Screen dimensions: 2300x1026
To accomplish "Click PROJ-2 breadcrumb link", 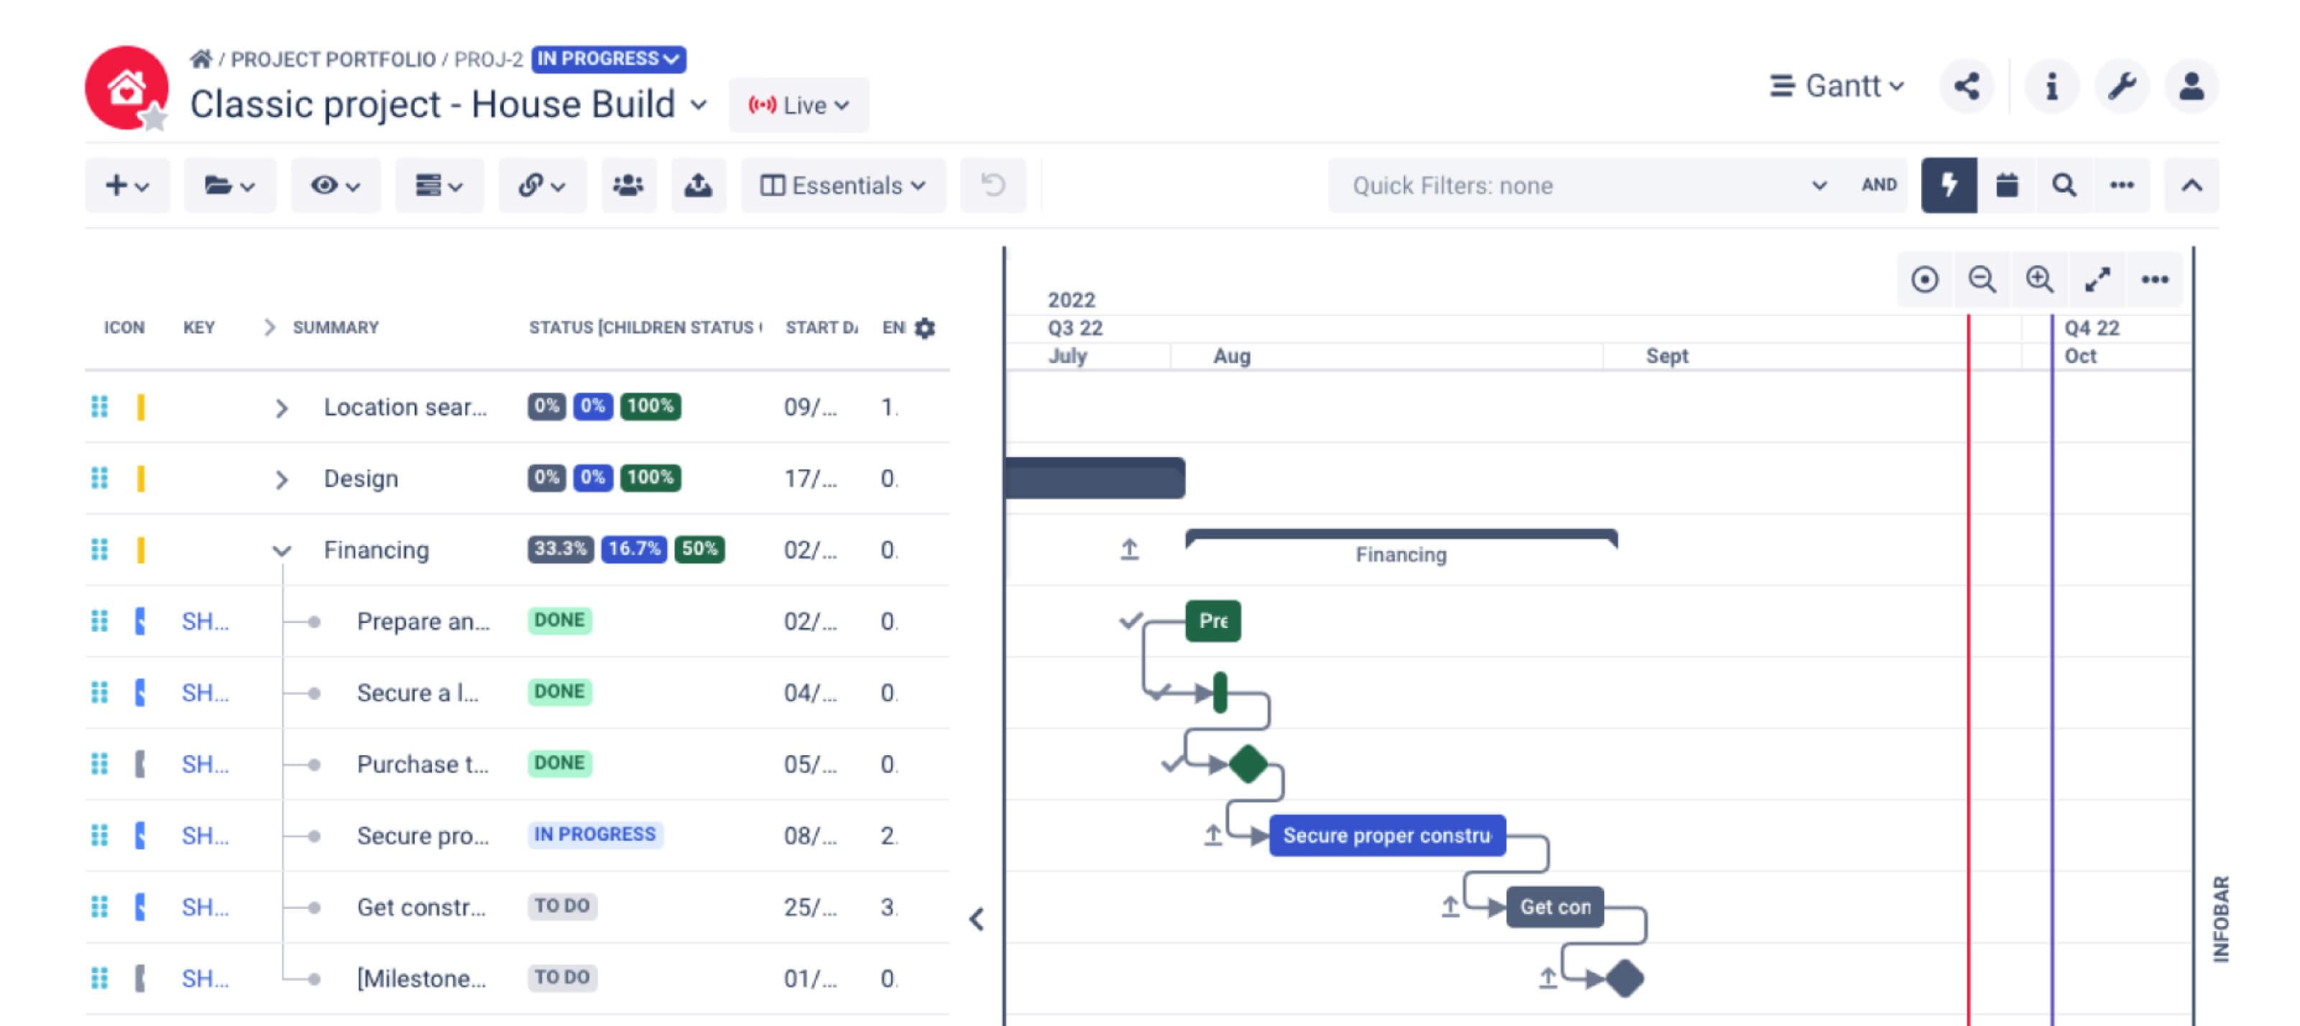I will [x=487, y=59].
